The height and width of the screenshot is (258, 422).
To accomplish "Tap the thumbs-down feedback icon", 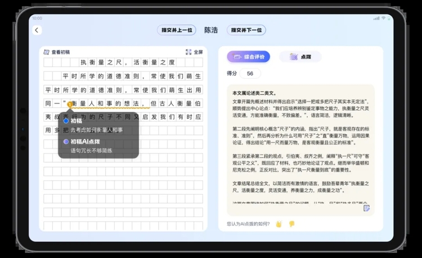I will coord(291,224).
